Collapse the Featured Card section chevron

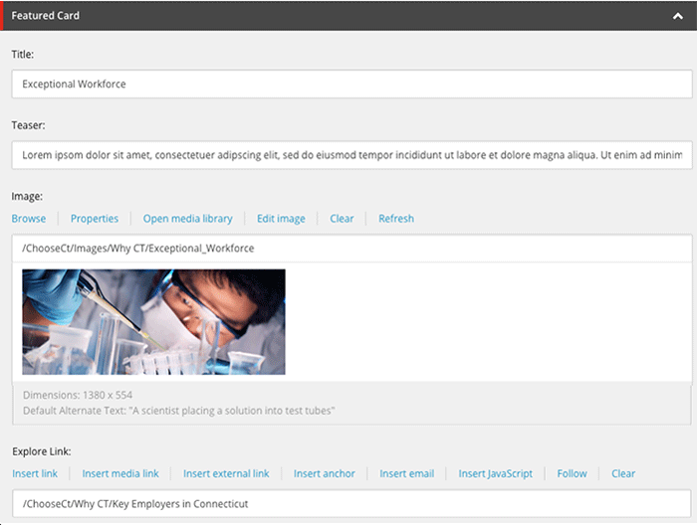(678, 16)
